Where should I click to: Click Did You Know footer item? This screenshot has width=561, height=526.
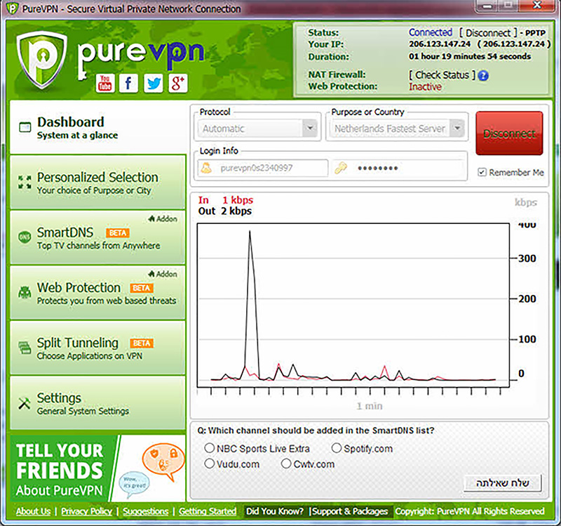(275, 511)
